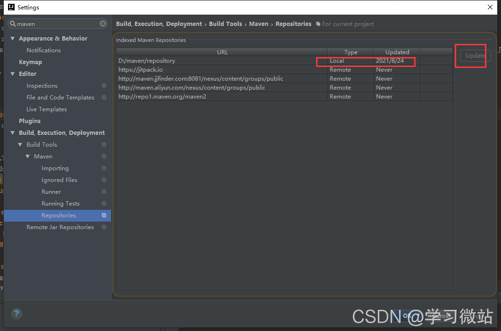Select the maven.jjfinder.com repository row

(284, 79)
